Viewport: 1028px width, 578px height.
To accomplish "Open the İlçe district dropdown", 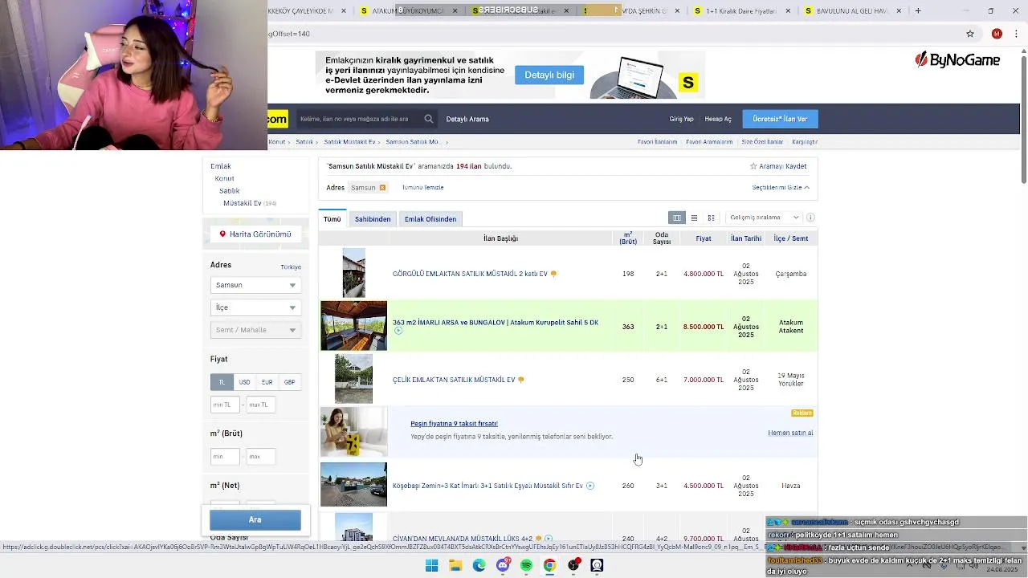I will tap(255, 307).
